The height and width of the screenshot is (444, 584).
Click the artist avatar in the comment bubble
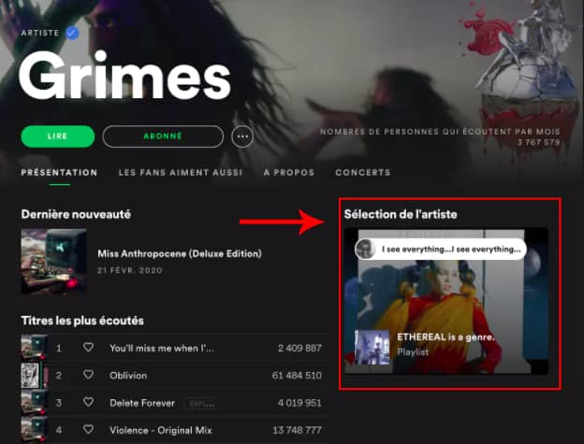click(365, 249)
